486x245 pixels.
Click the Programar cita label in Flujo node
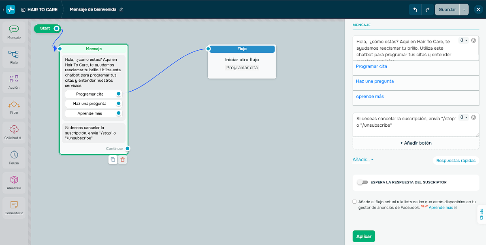[x=242, y=68]
